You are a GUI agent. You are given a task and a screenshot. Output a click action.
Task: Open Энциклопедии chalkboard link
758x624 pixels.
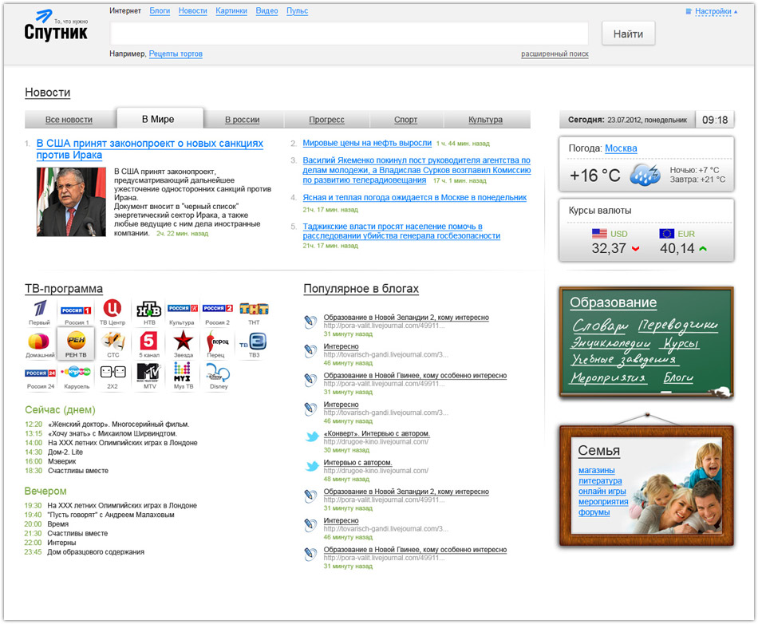click(610, 343)
